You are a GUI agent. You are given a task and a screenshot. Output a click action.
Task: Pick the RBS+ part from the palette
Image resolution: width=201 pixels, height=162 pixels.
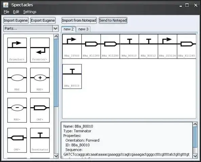[x=40, y=80]
